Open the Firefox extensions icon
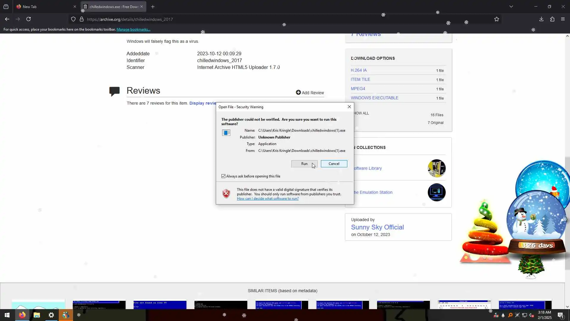Screen dimensions: 570x321 tap(552, 19)
